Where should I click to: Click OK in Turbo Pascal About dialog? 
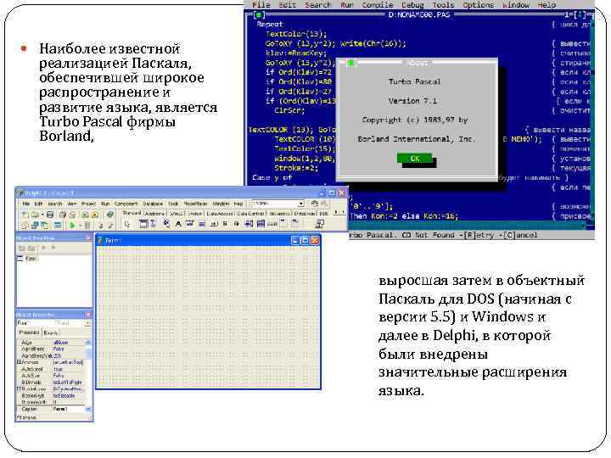pyautogui.click(x=415, y=159)
